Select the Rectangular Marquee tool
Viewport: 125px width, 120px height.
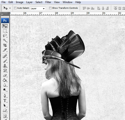point(5,31)
